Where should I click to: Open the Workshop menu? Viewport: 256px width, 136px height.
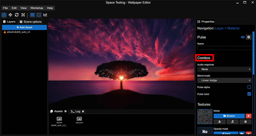(x=37, y=8)
